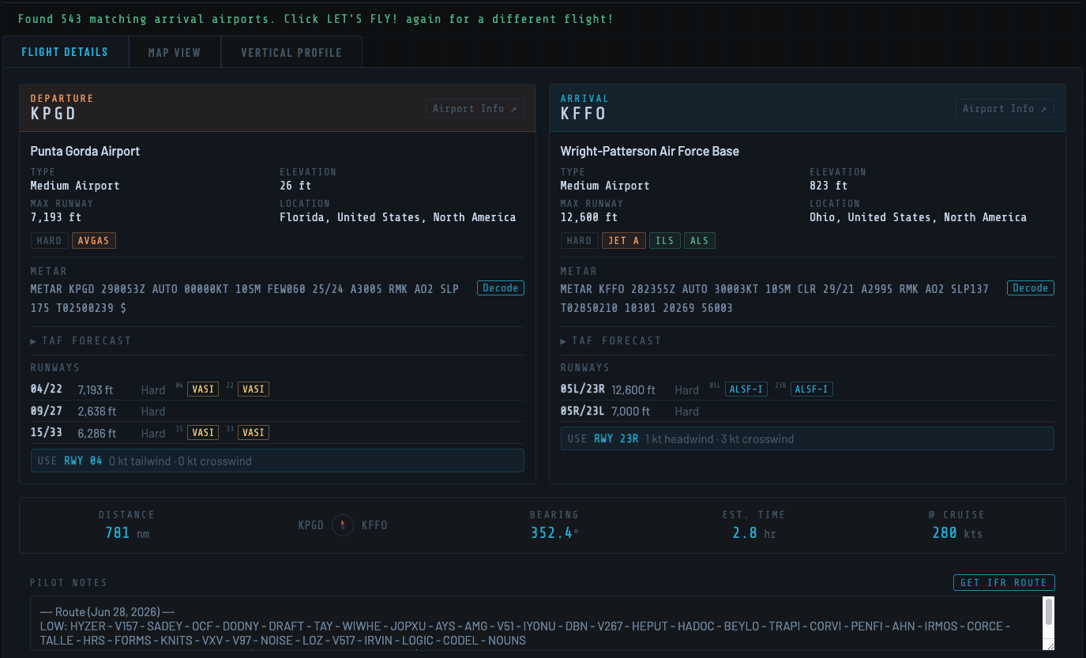Click the 2.8 hr estimated time value

pyautogui.click(x=754, y=533)
